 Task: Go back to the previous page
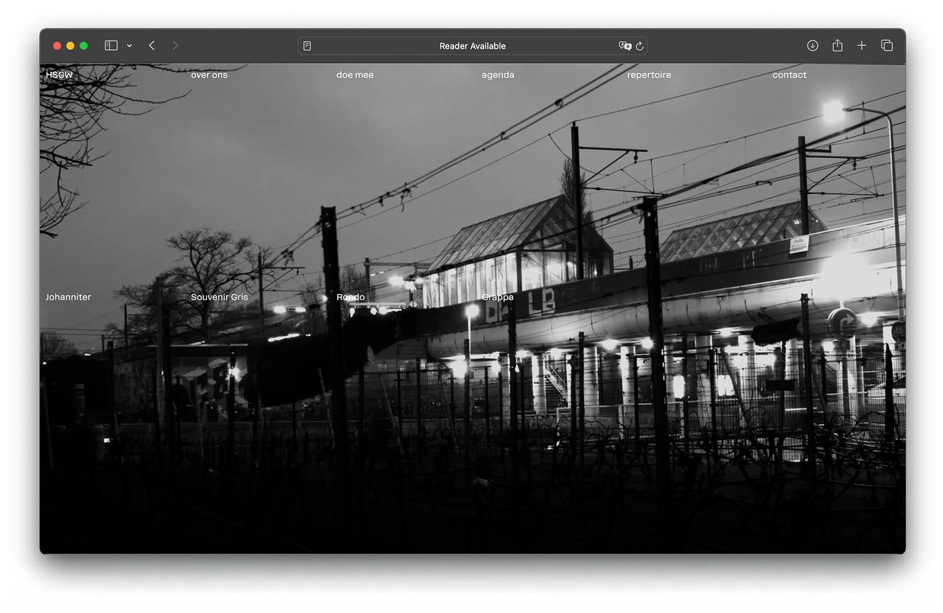click(152, 45)
